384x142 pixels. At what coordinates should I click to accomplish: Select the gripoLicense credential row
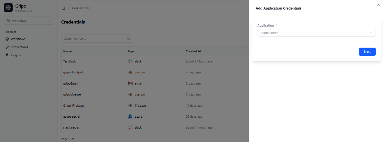pos(72,94)
